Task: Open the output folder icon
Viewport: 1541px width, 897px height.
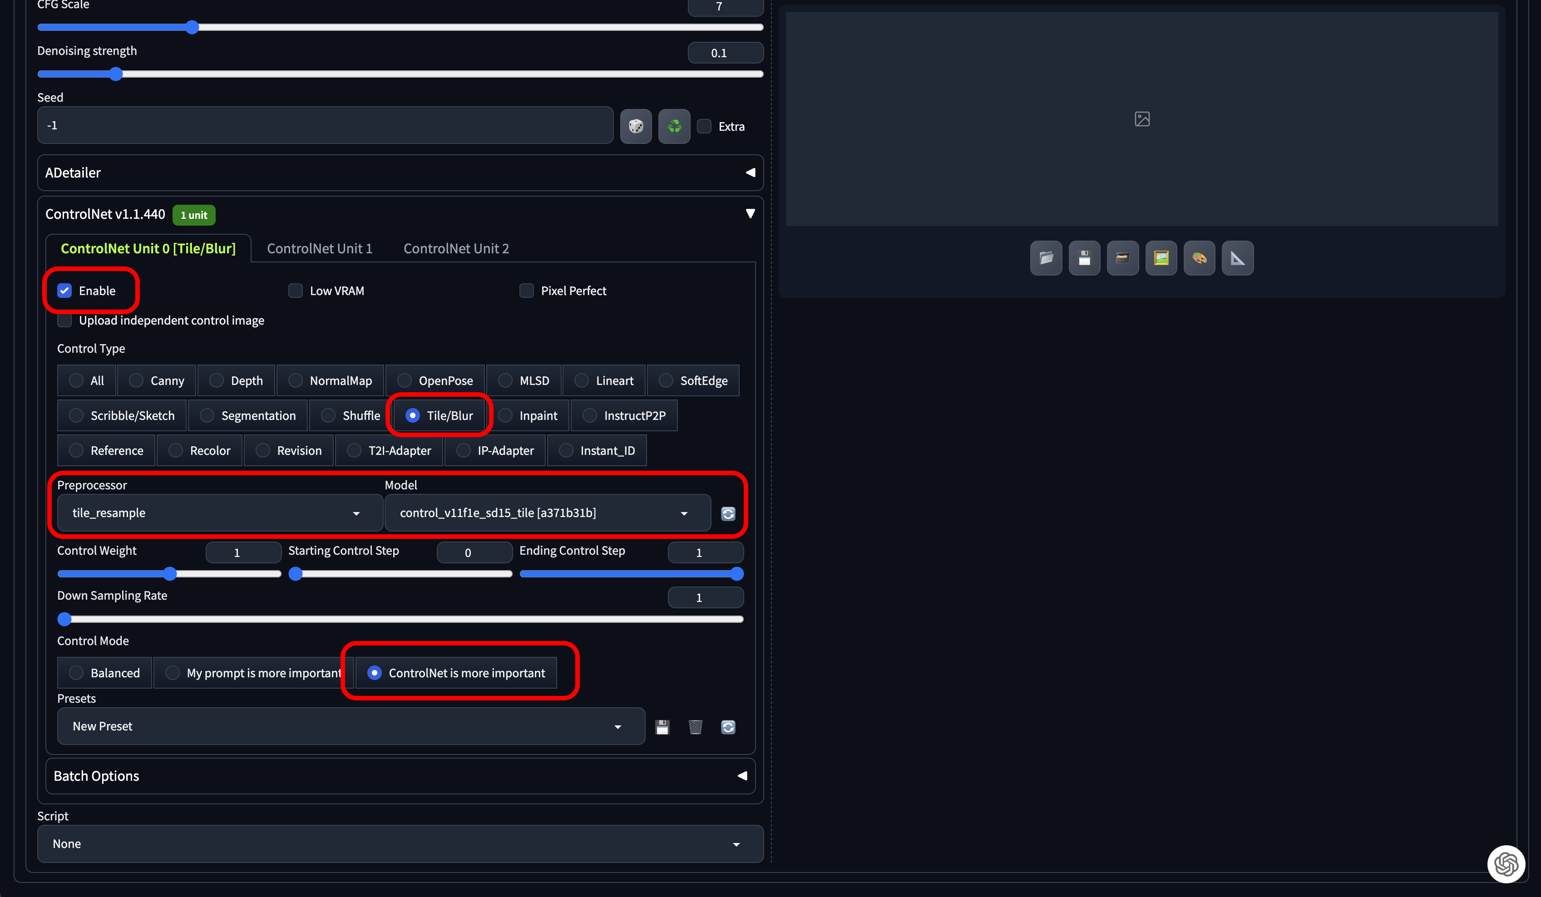Action: coord(1046,258)
